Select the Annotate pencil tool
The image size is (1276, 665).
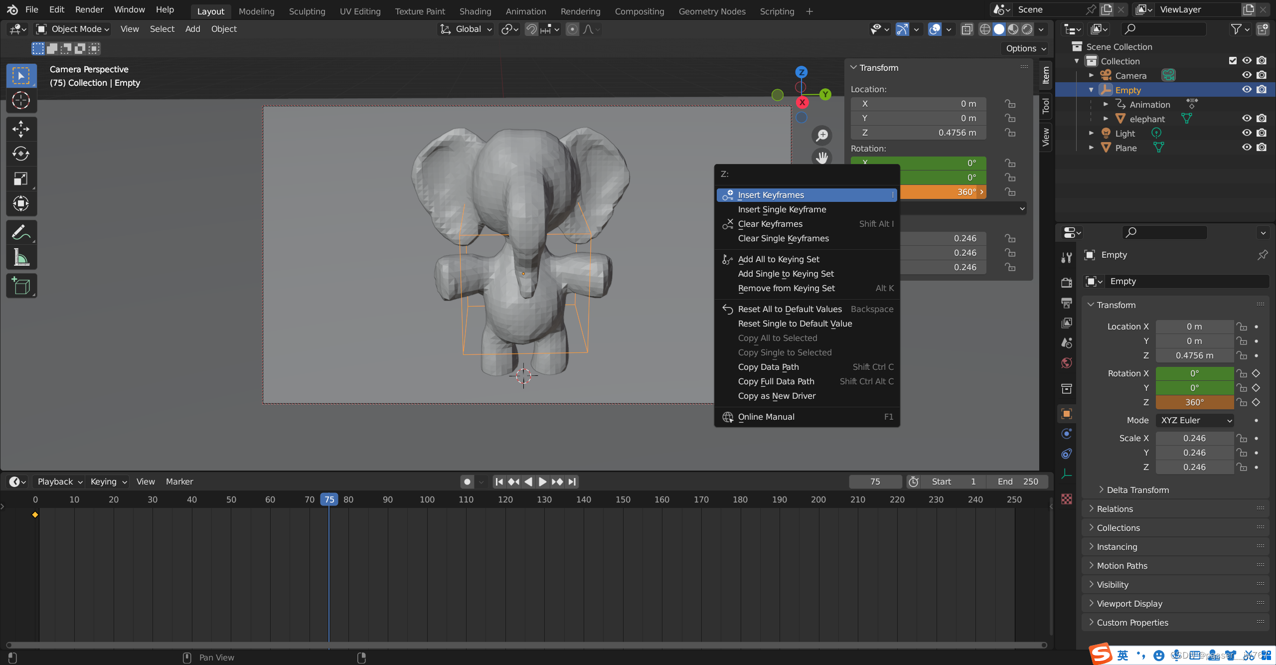[x=21, y=232]
